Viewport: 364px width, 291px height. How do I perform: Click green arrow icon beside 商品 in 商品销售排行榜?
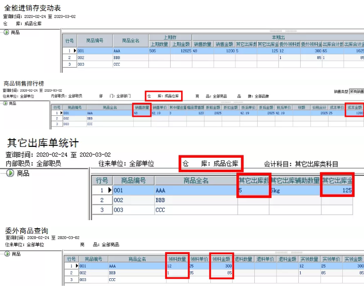tap(5, 103)
